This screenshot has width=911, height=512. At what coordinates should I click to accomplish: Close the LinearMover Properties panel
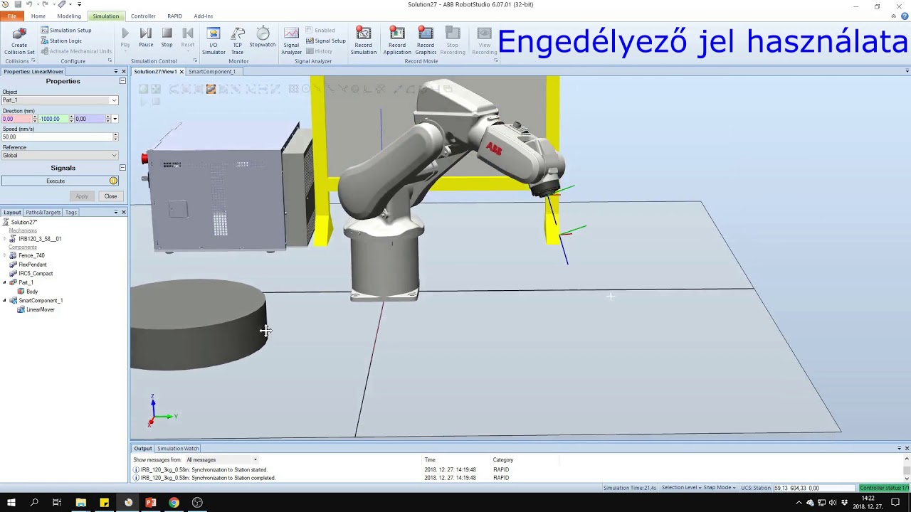pos(123,72)
